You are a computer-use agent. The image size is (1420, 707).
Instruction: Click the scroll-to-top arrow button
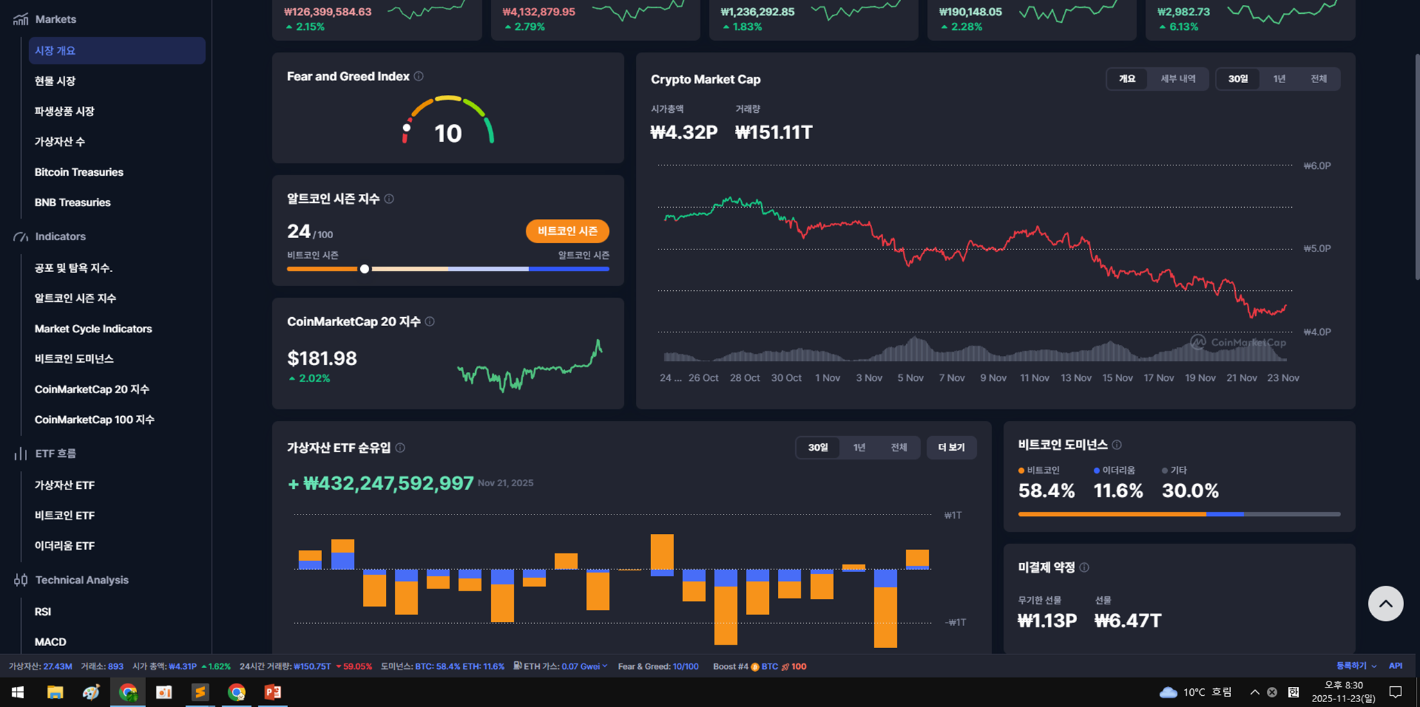pos(1385,604)
